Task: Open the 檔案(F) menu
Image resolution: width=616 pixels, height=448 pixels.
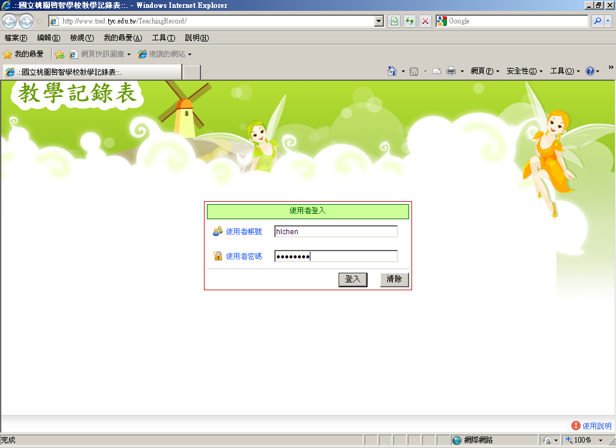Action: pyautogui.click(x=16, y=38)
